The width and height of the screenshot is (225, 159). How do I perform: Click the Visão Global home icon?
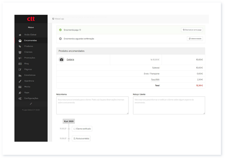(x=20, y=35)
